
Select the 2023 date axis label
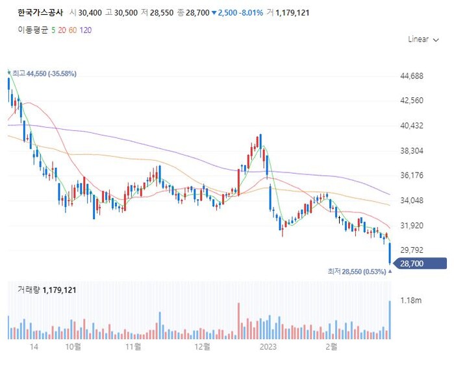(x=268, y=347)
